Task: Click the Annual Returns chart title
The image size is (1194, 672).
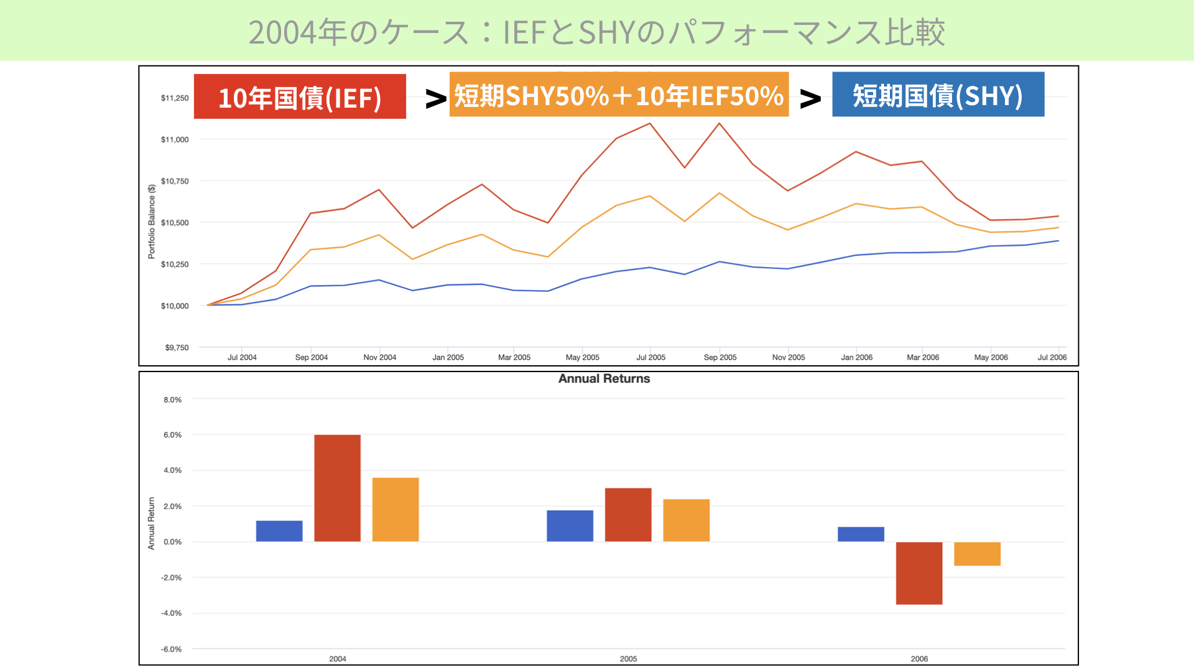Action: click(604, 378)
